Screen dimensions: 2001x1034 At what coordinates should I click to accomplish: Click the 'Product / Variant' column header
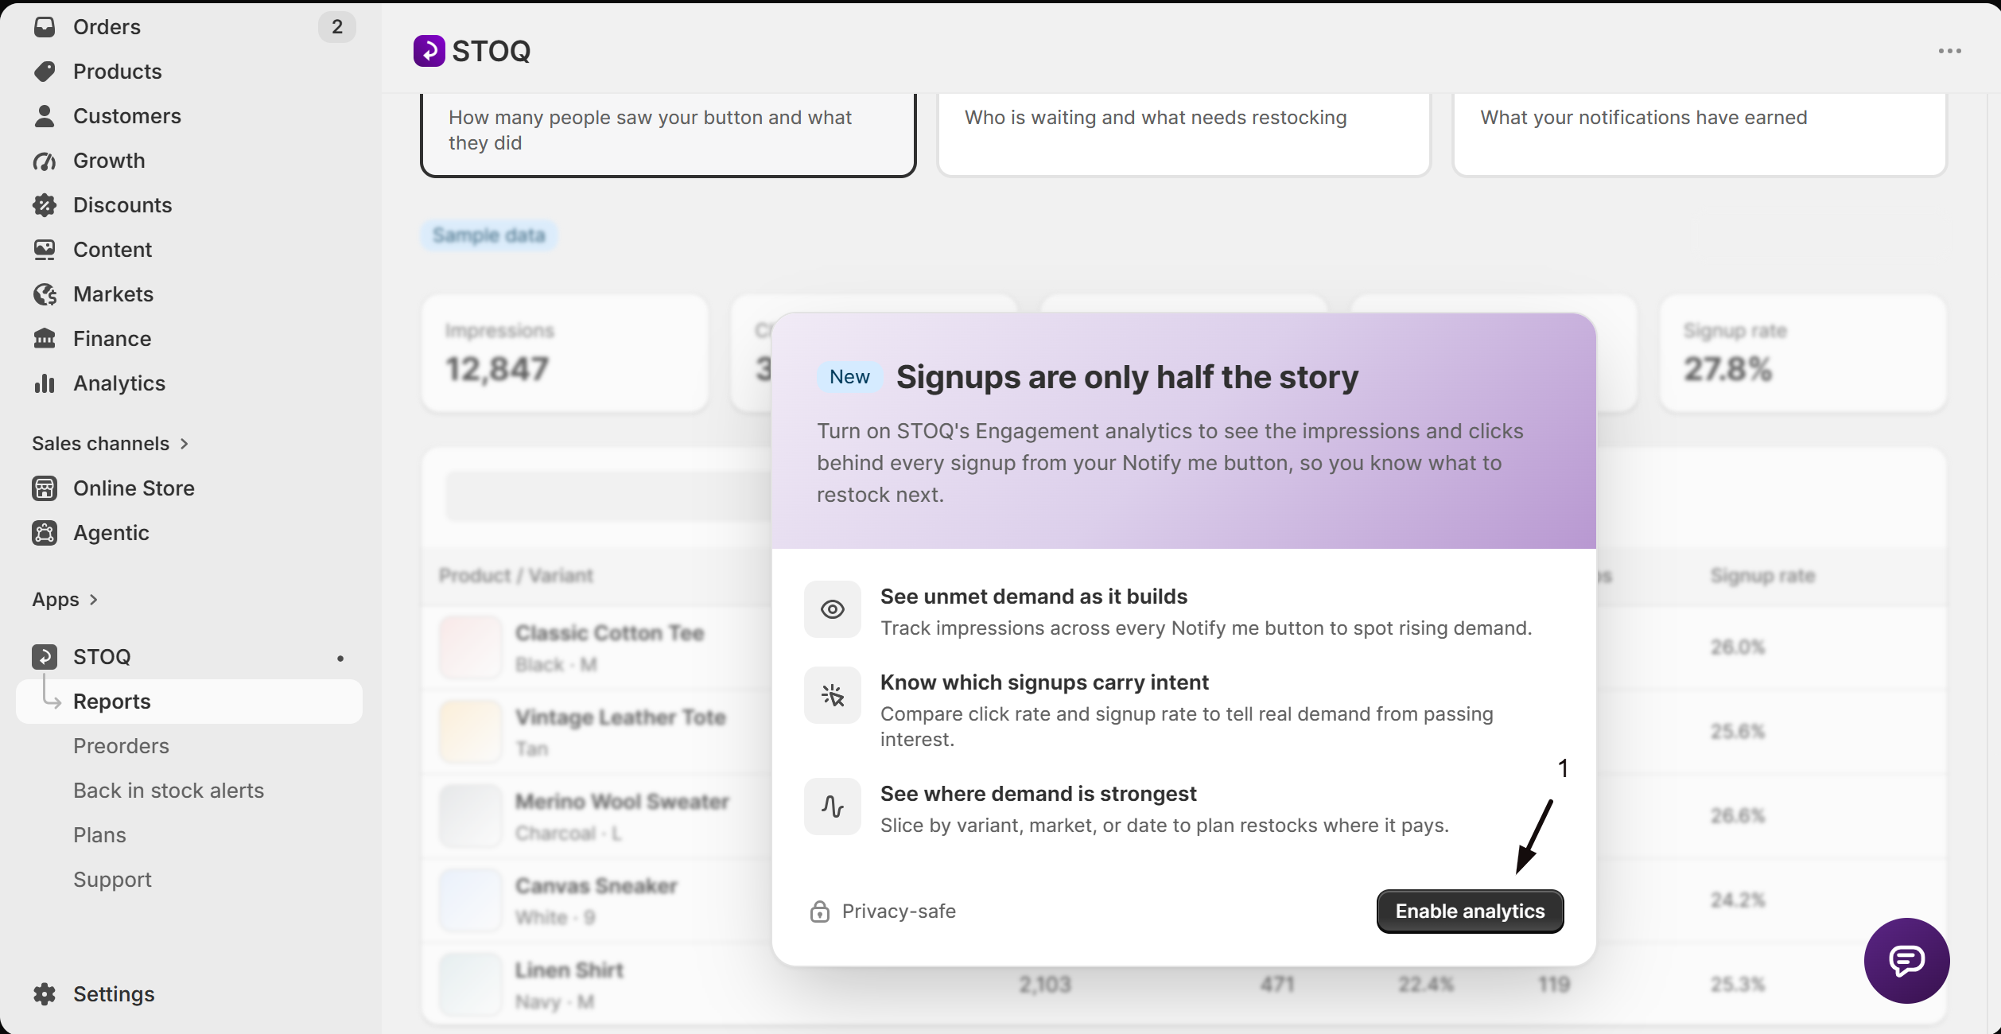pos(516,575)
